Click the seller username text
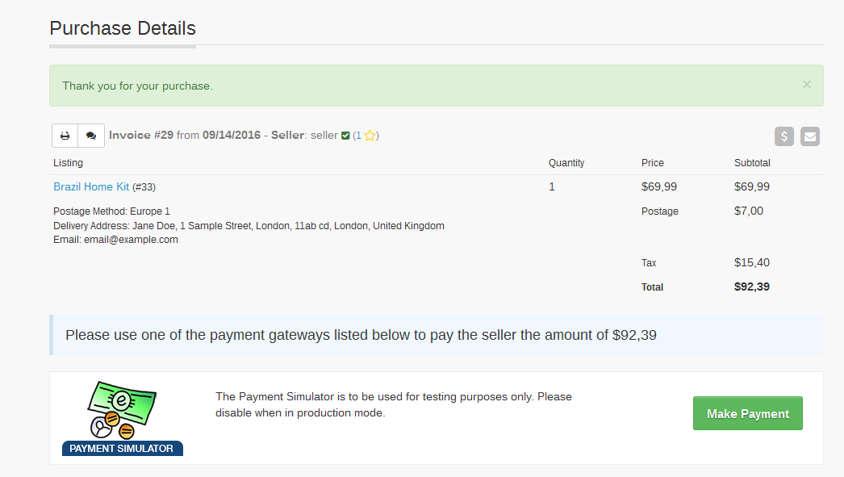Viewport: 844px width, 477px height. [x=324, y=135]
